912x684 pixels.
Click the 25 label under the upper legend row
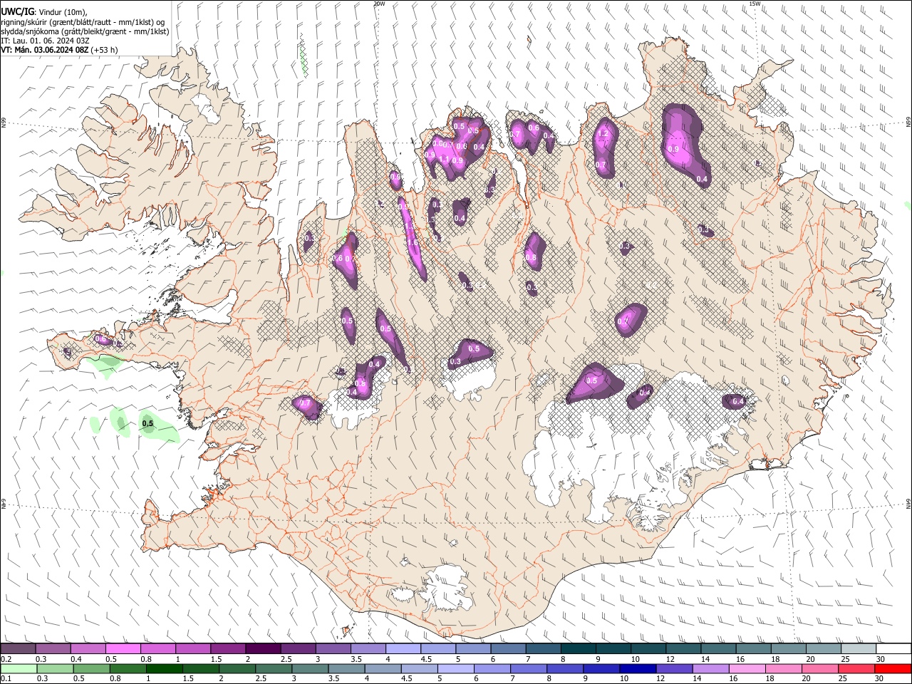click(x=844, y=659)
